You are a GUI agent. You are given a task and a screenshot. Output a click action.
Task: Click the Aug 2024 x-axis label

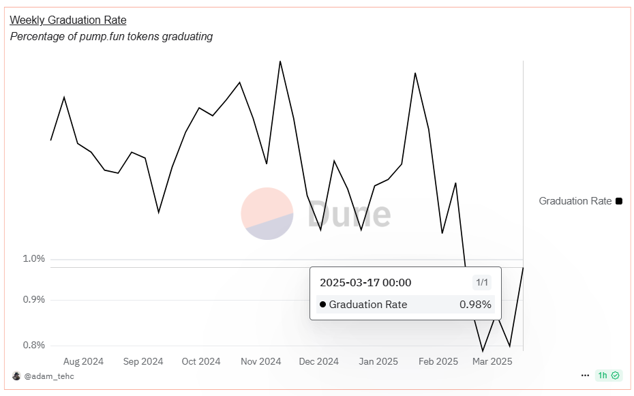pos(83,361)
